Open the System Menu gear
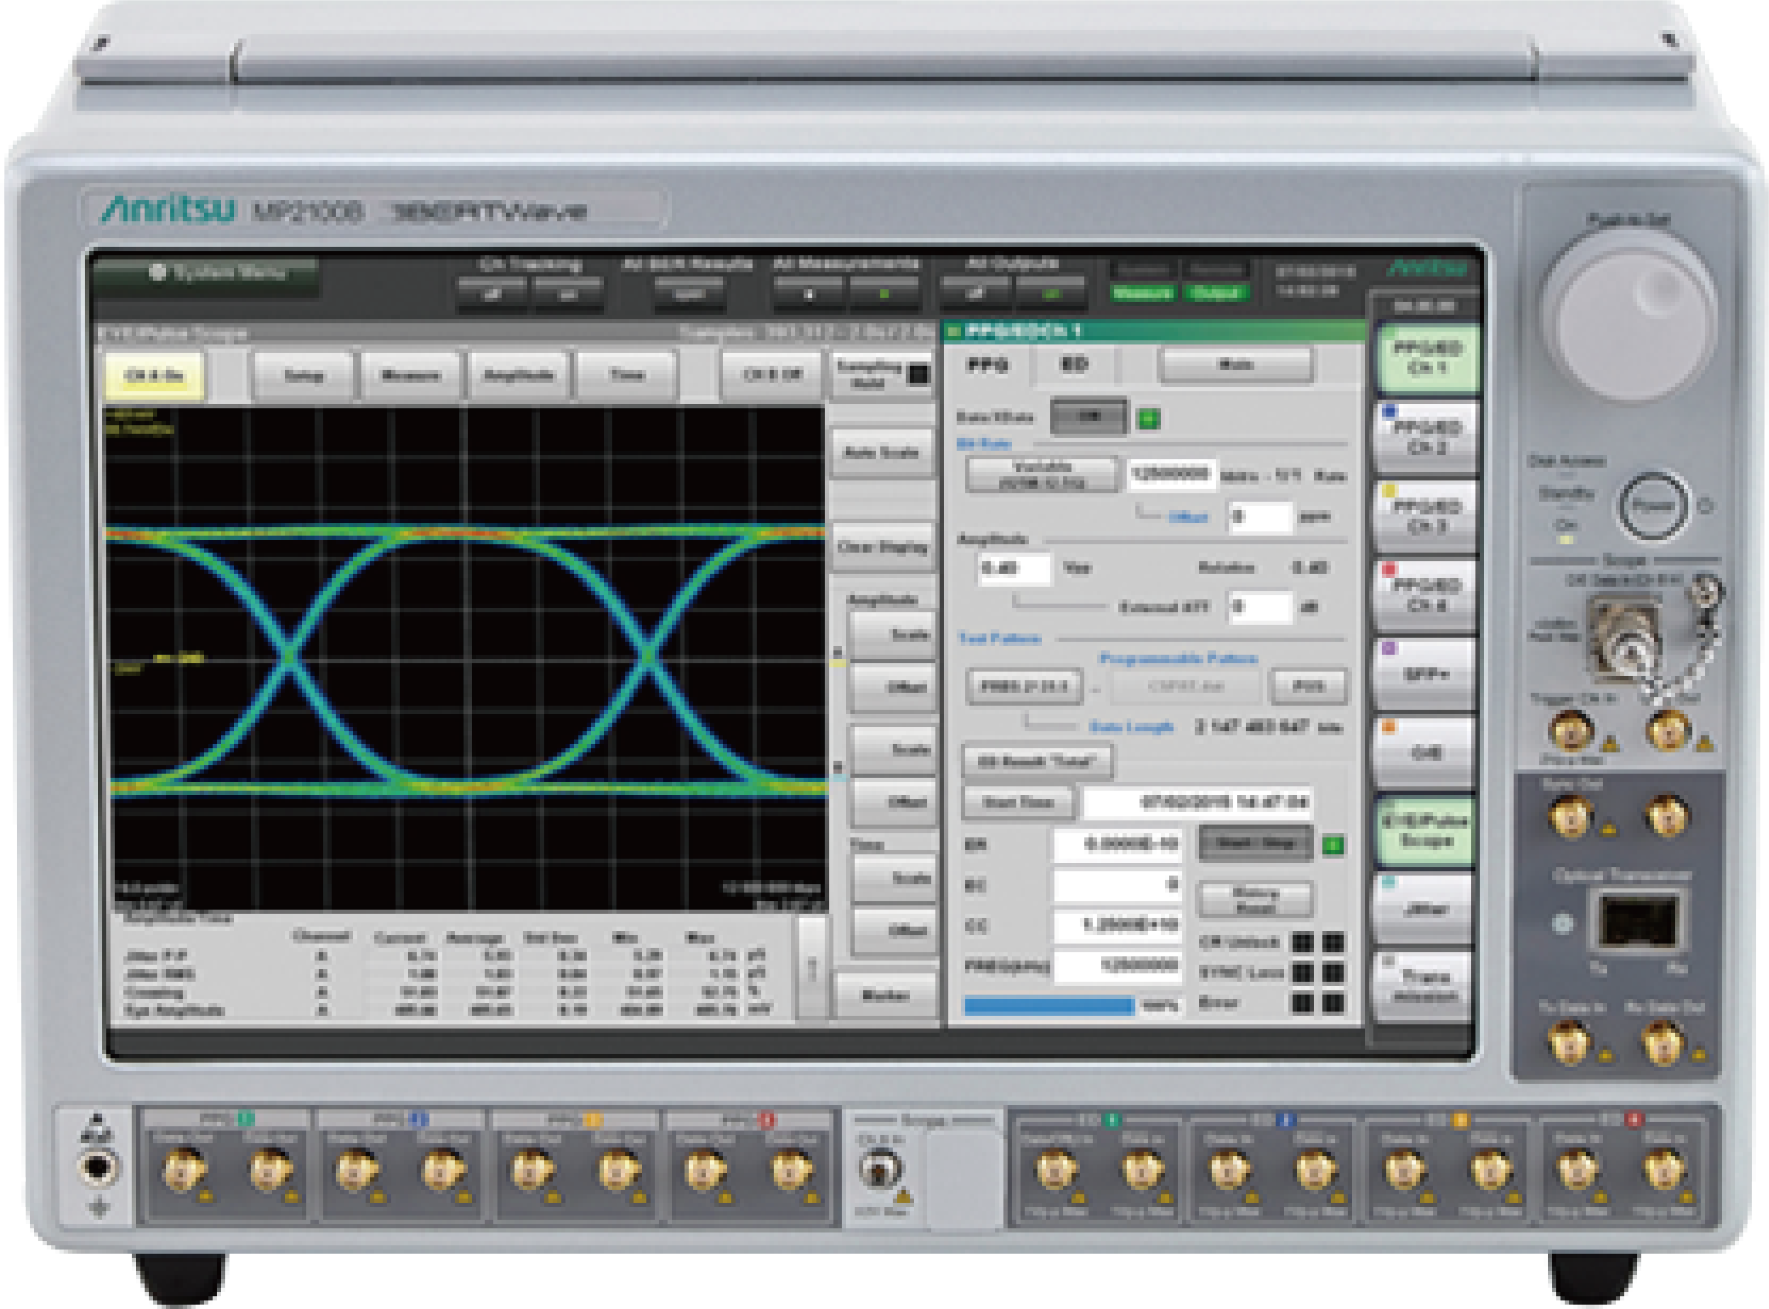The height and width of the screenshot is (1309, 1769). tap(158, 272)
